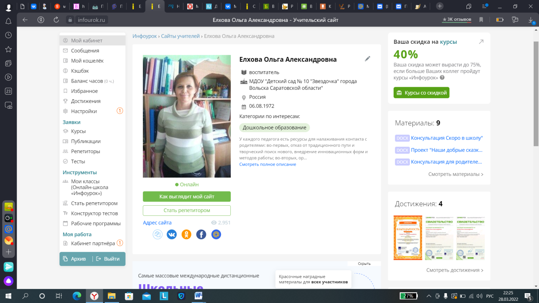Share profile via Odnoklassniki icon
The height and width of the screenshot is (303, 539).
187,234
